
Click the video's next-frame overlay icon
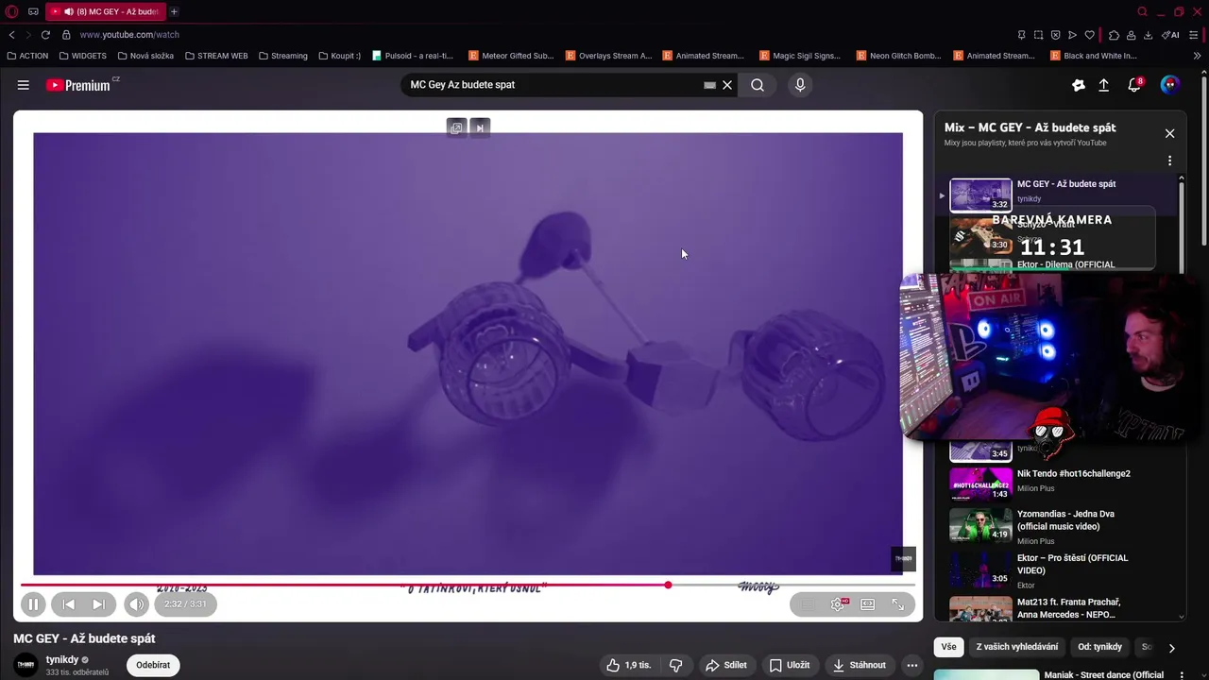480,128
